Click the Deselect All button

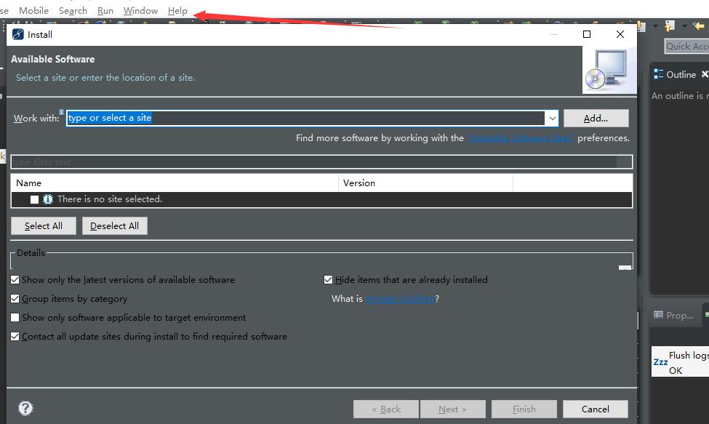(114, 226)
